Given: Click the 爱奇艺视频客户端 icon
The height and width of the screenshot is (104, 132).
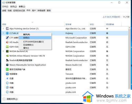Looking at the screenshot, I should coord(7,69).
